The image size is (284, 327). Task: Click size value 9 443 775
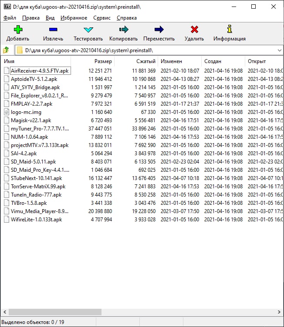pyautogui.click(x=101, y=194)
